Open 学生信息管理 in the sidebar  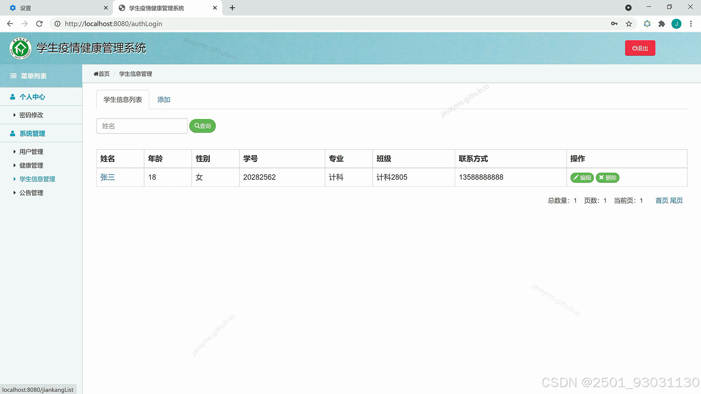[x=37, y=179]
